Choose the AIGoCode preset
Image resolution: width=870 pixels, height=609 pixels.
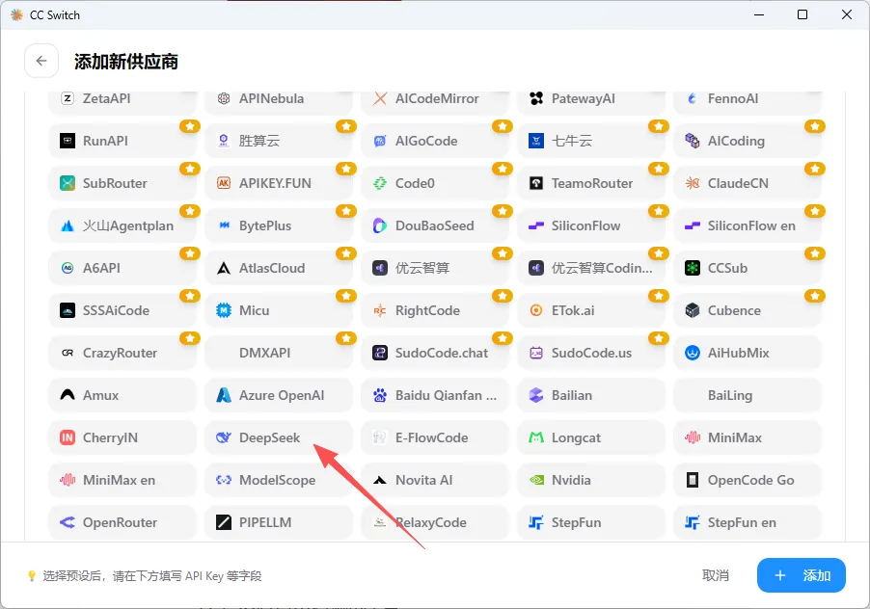(x=435, y=141)
